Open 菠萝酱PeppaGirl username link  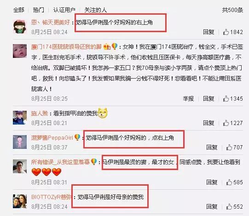pyautogui.click(x=52, y=137)
